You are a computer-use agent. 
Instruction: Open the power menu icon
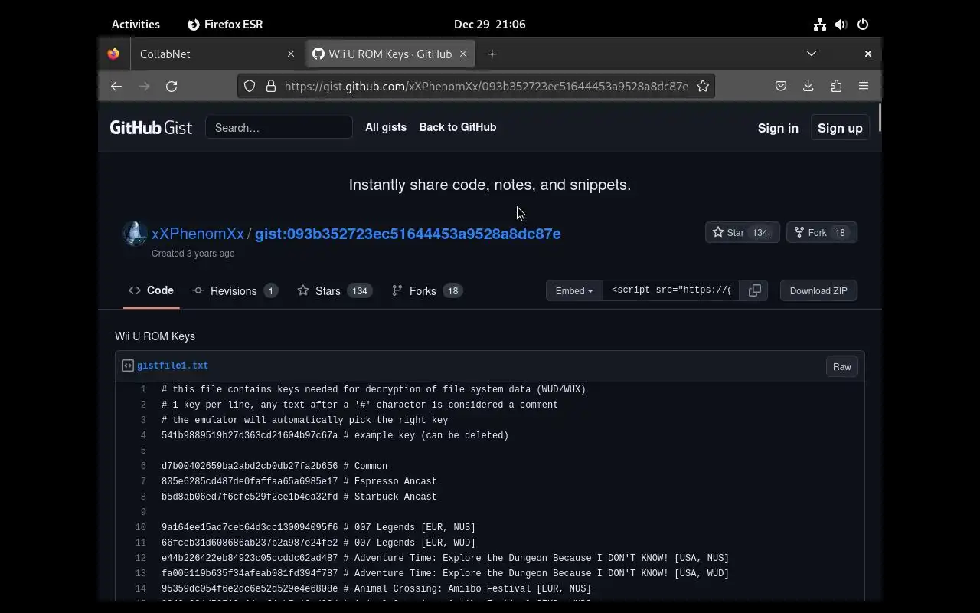863,25
